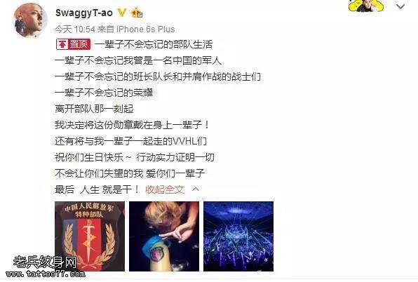Click the SwaggyT-ao username
Screen dimensions: 418x282
point(84,13)
